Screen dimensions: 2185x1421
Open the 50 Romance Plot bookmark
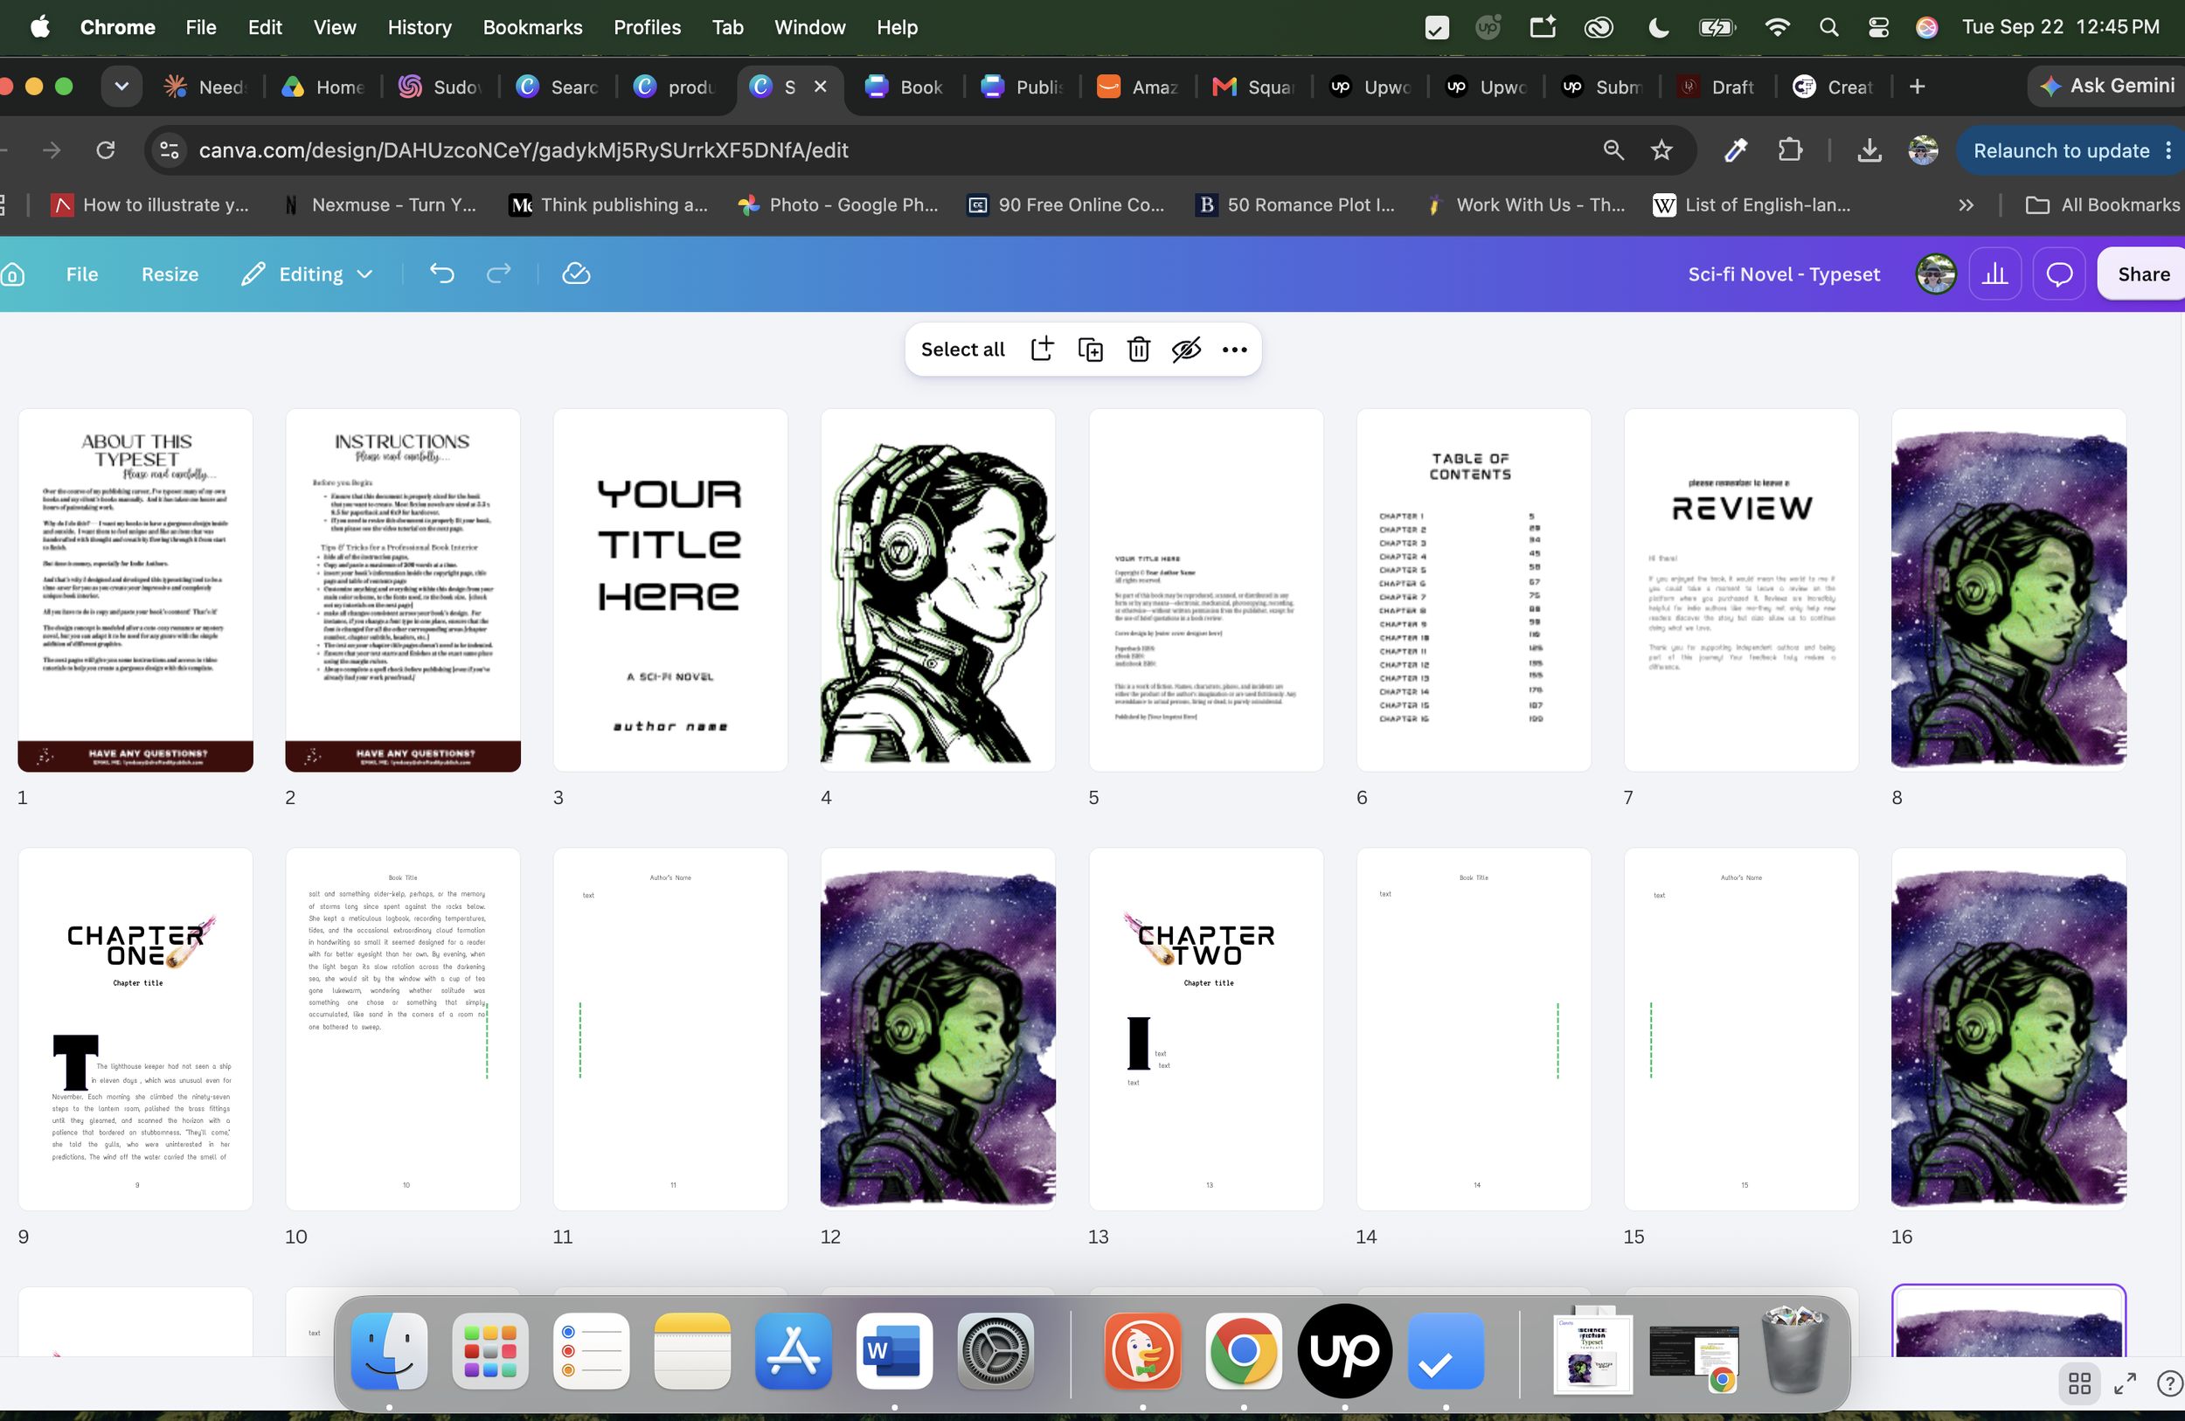[1296, 204]
